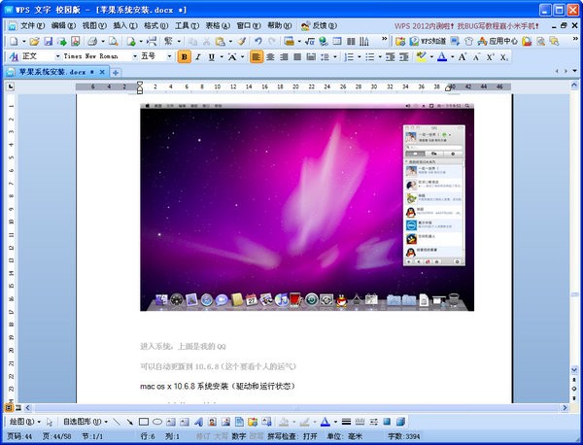Open the highlight color dropdown arrow
This screenshot has width=583, height=445.
click(431, 57)
